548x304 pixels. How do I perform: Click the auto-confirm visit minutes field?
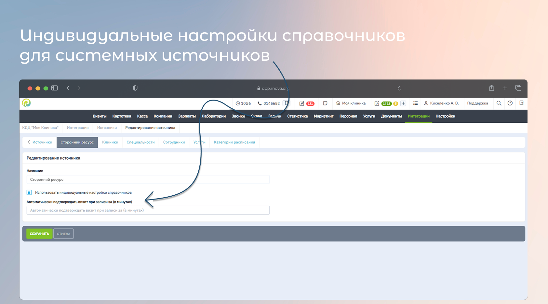(x=148, y=210)
